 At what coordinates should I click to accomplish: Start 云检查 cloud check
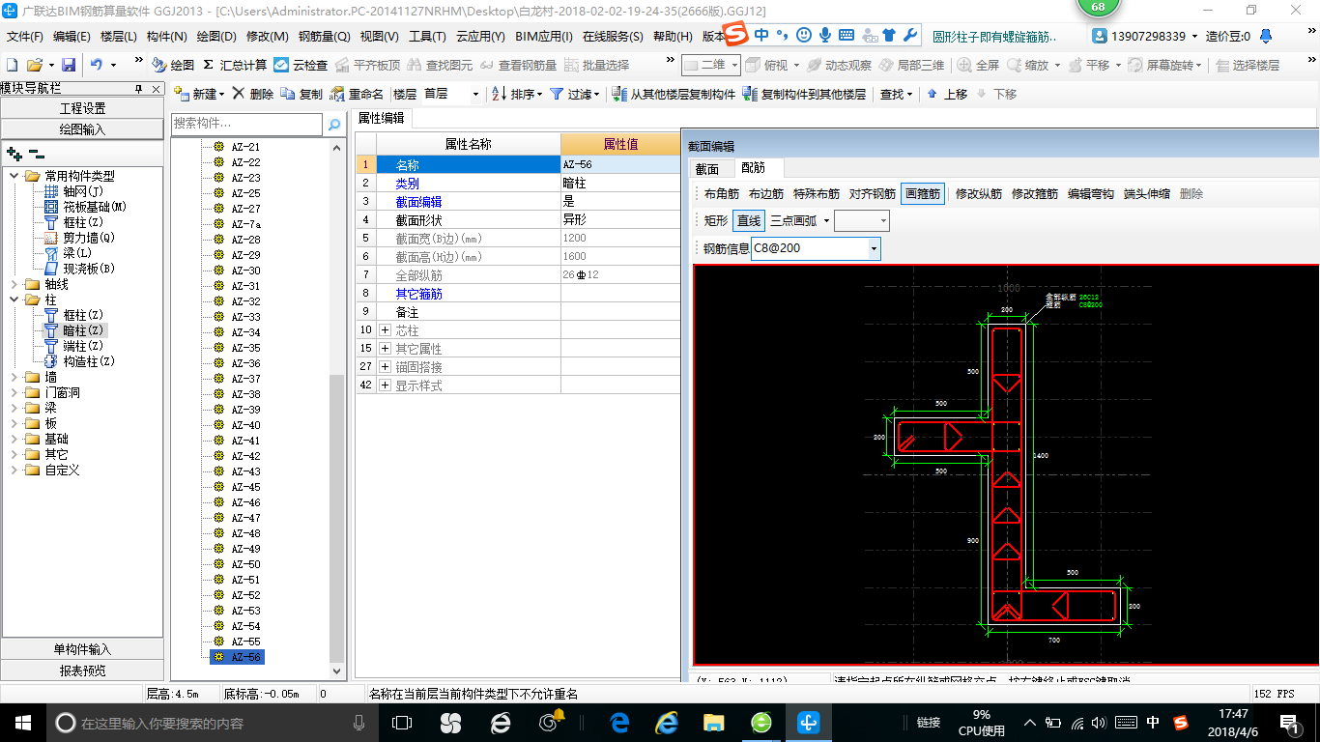tap(301, 65)
